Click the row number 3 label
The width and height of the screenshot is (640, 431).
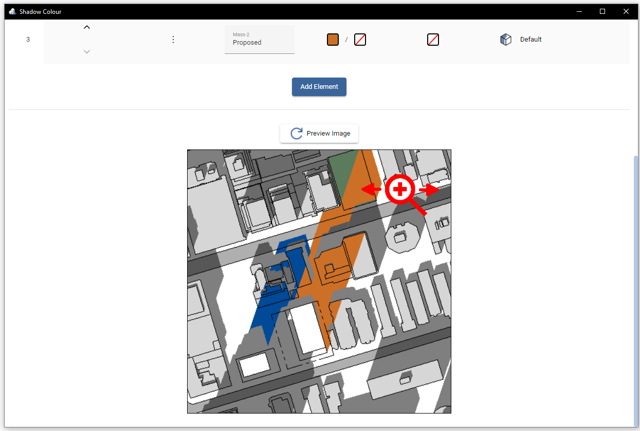28,39
